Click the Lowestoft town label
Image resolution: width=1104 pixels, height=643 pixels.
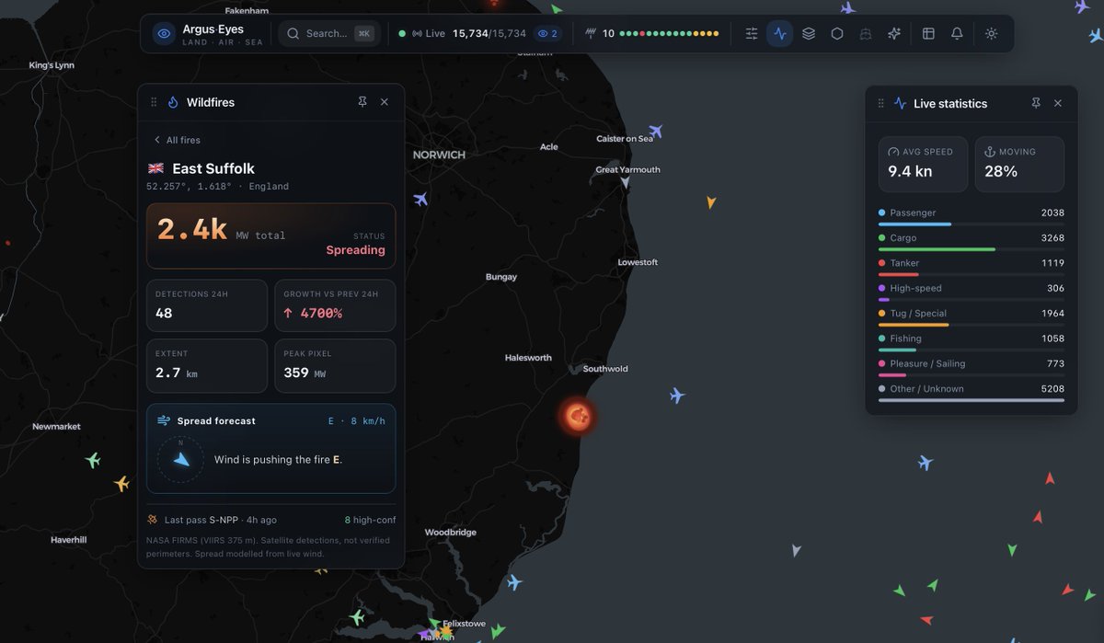(x=638, y=262)
